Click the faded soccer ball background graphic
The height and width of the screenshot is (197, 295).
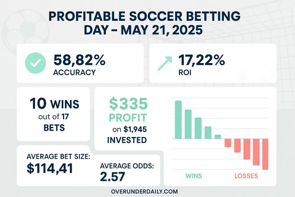click(18, 21)
